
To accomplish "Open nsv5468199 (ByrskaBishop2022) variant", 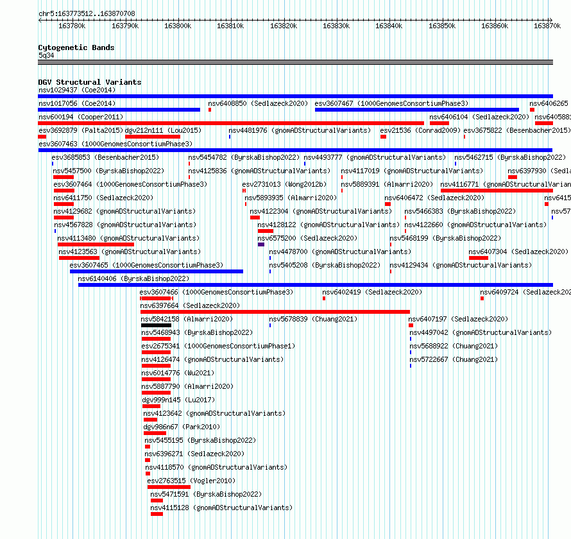I will (445, 238).
